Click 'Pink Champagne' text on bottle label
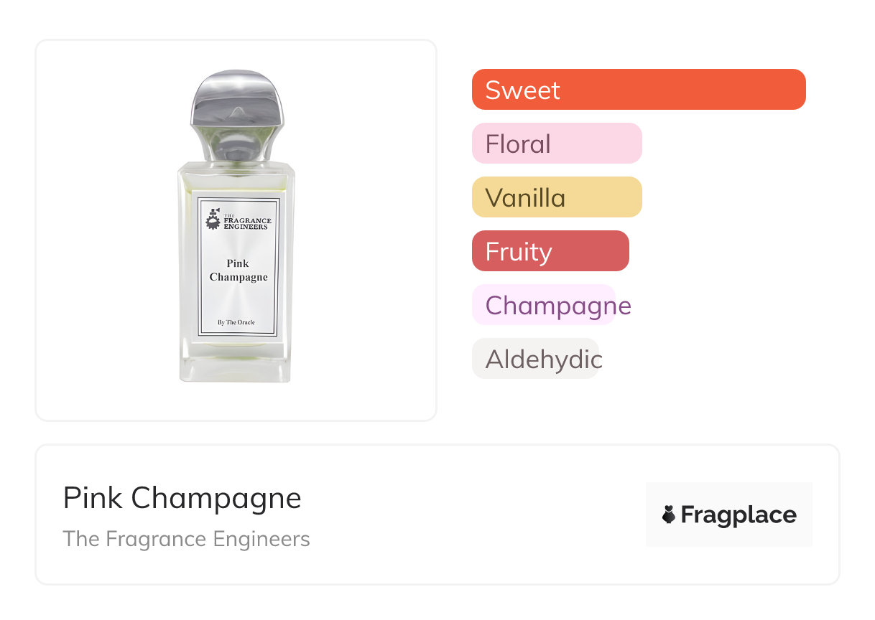This screenshot has width=875, height=620. pos(239,271)
